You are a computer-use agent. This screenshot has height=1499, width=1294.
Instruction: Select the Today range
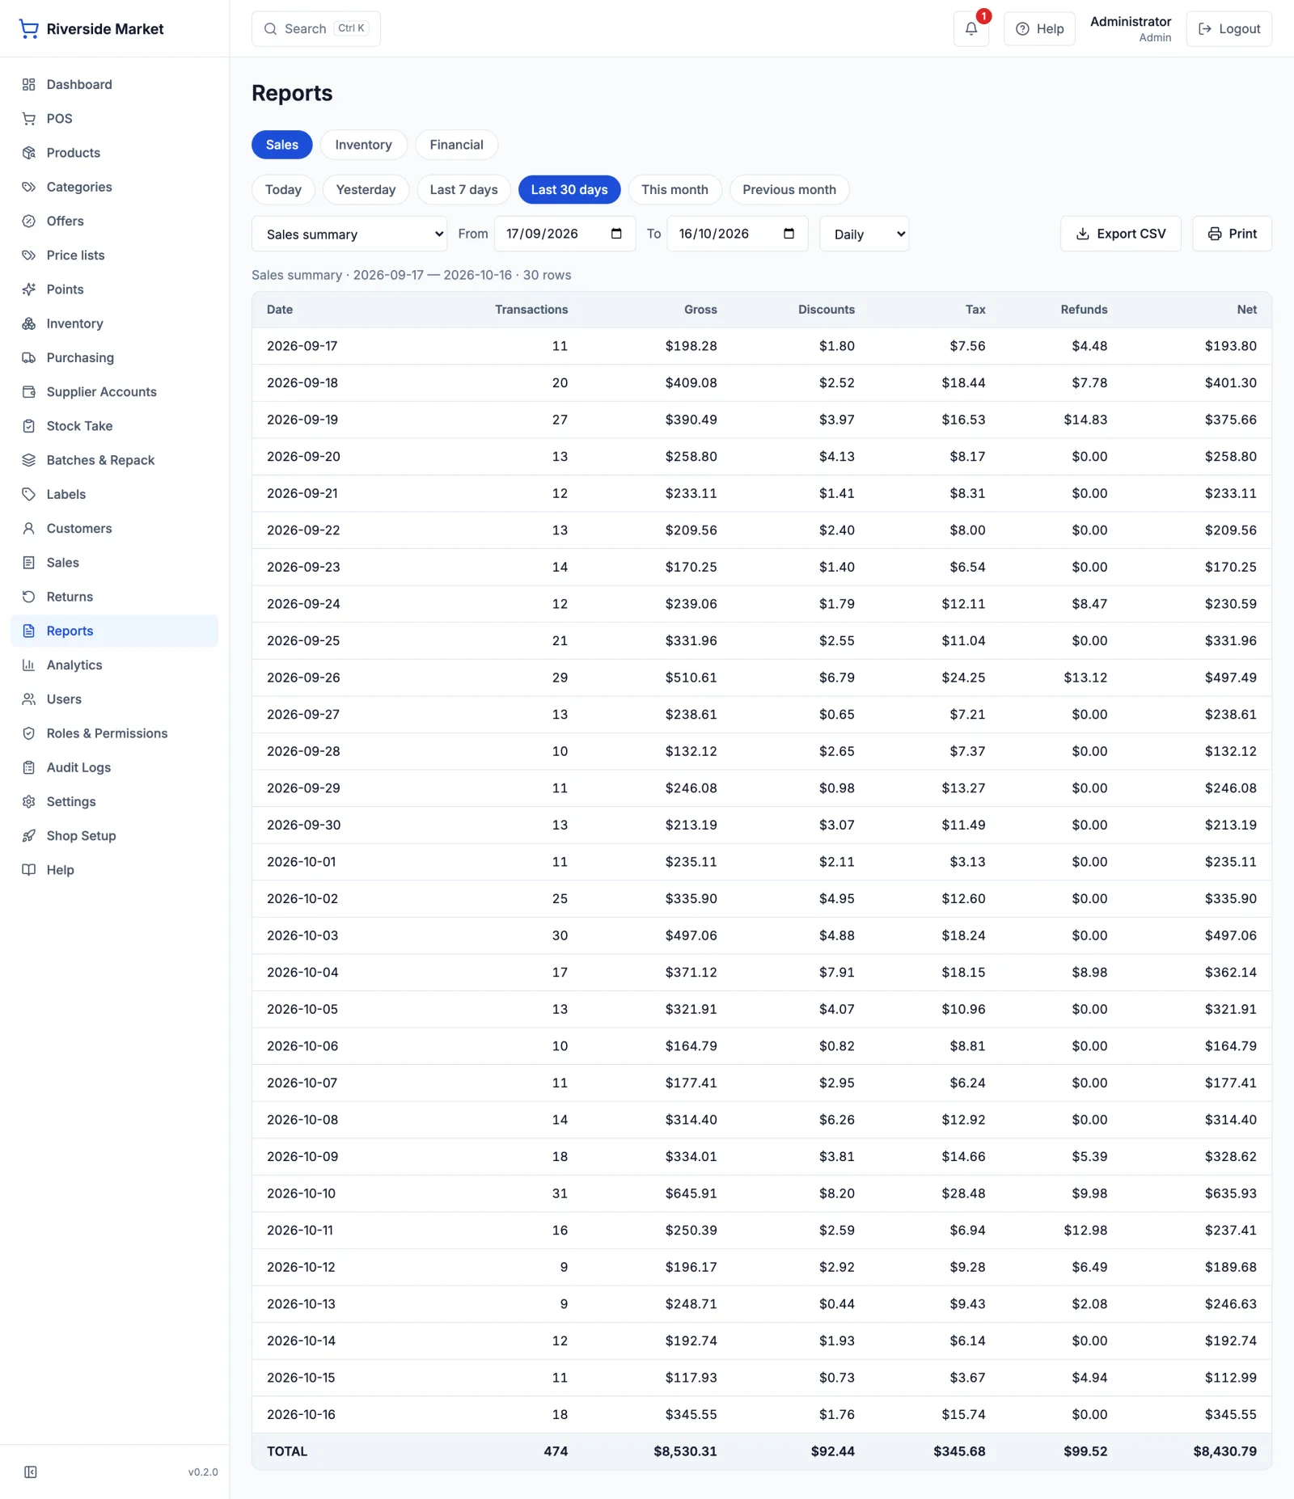coord(283,190)
